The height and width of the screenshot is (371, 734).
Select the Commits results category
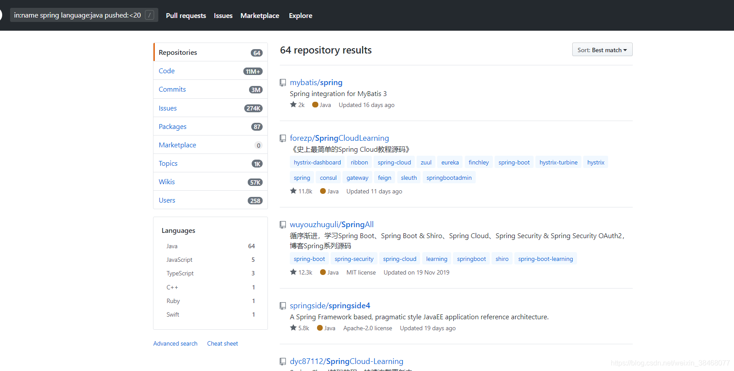click(x=210, y=89)
